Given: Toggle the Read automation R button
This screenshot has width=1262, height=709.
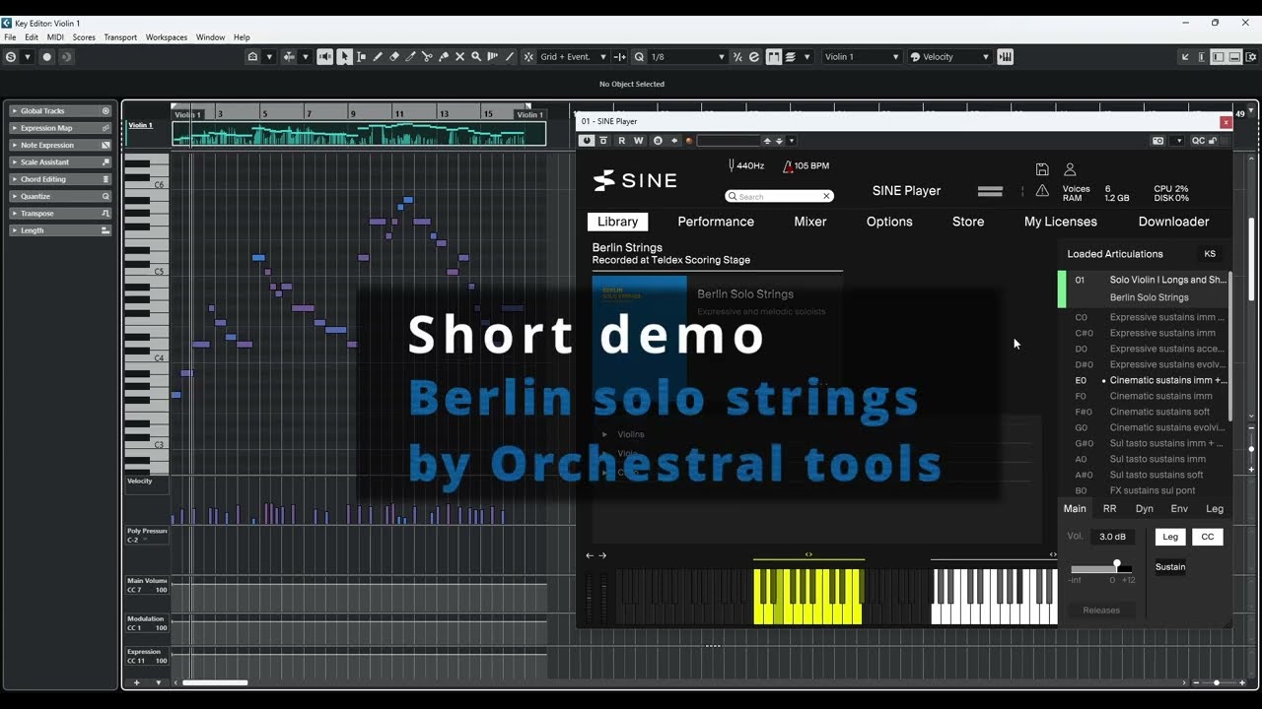Looking at the screenshot, I should tap(621, 141).
